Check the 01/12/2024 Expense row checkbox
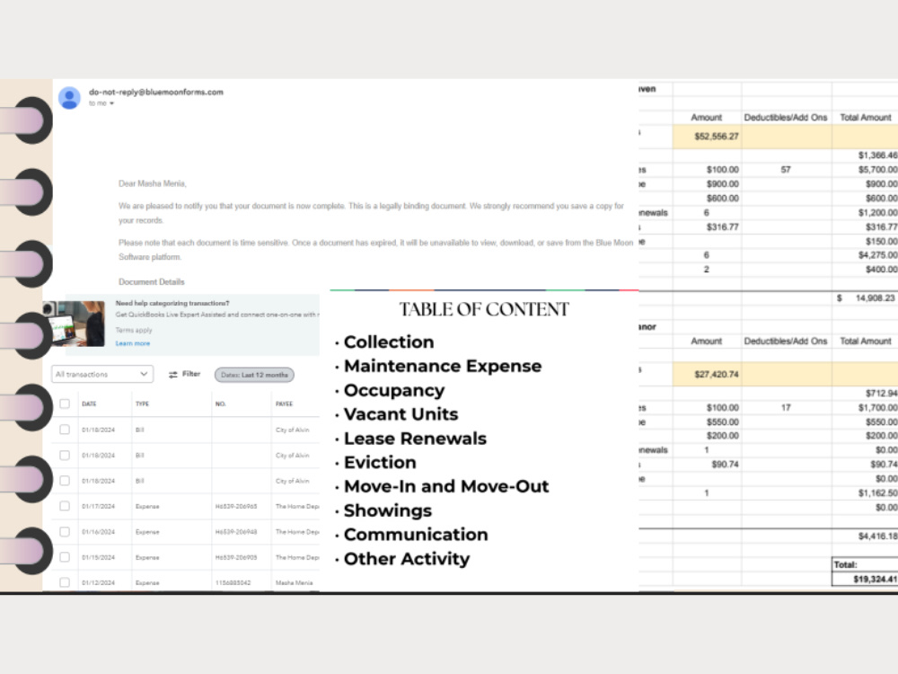The image size is (898, 674). point(65,582)
